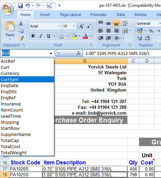Open the Data tab

121,15
